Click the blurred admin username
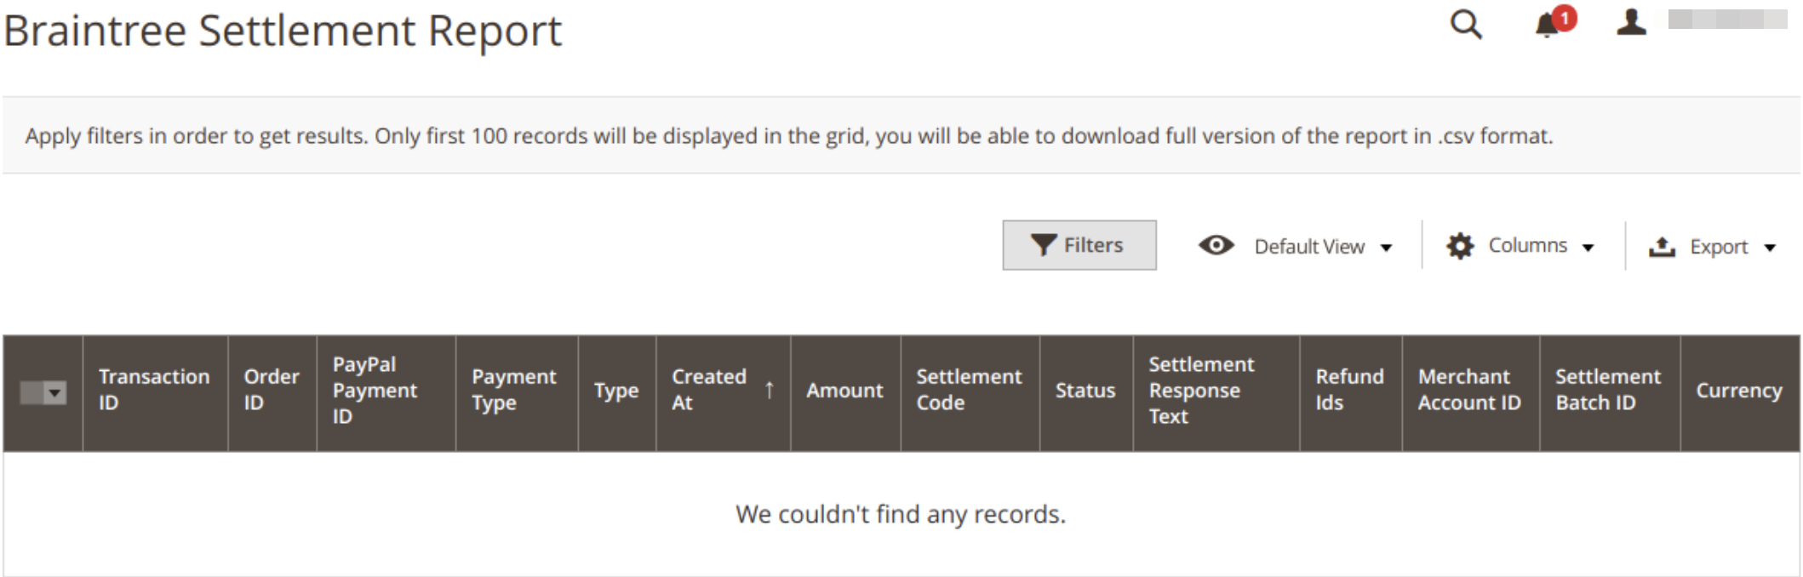 [1727, 19]
